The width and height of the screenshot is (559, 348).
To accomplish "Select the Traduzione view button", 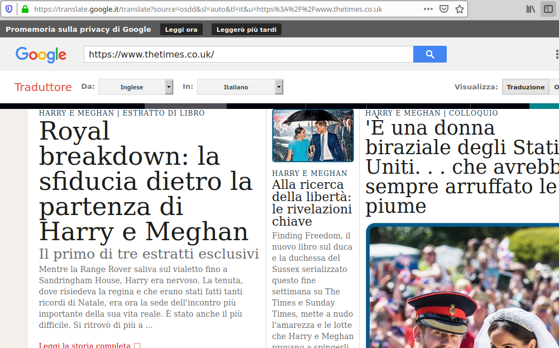I will pos(525,87).
